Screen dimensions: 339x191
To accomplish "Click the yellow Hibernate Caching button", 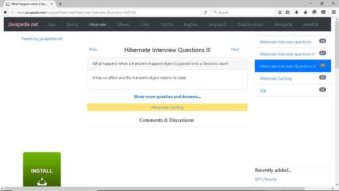I will pos(167,107).
